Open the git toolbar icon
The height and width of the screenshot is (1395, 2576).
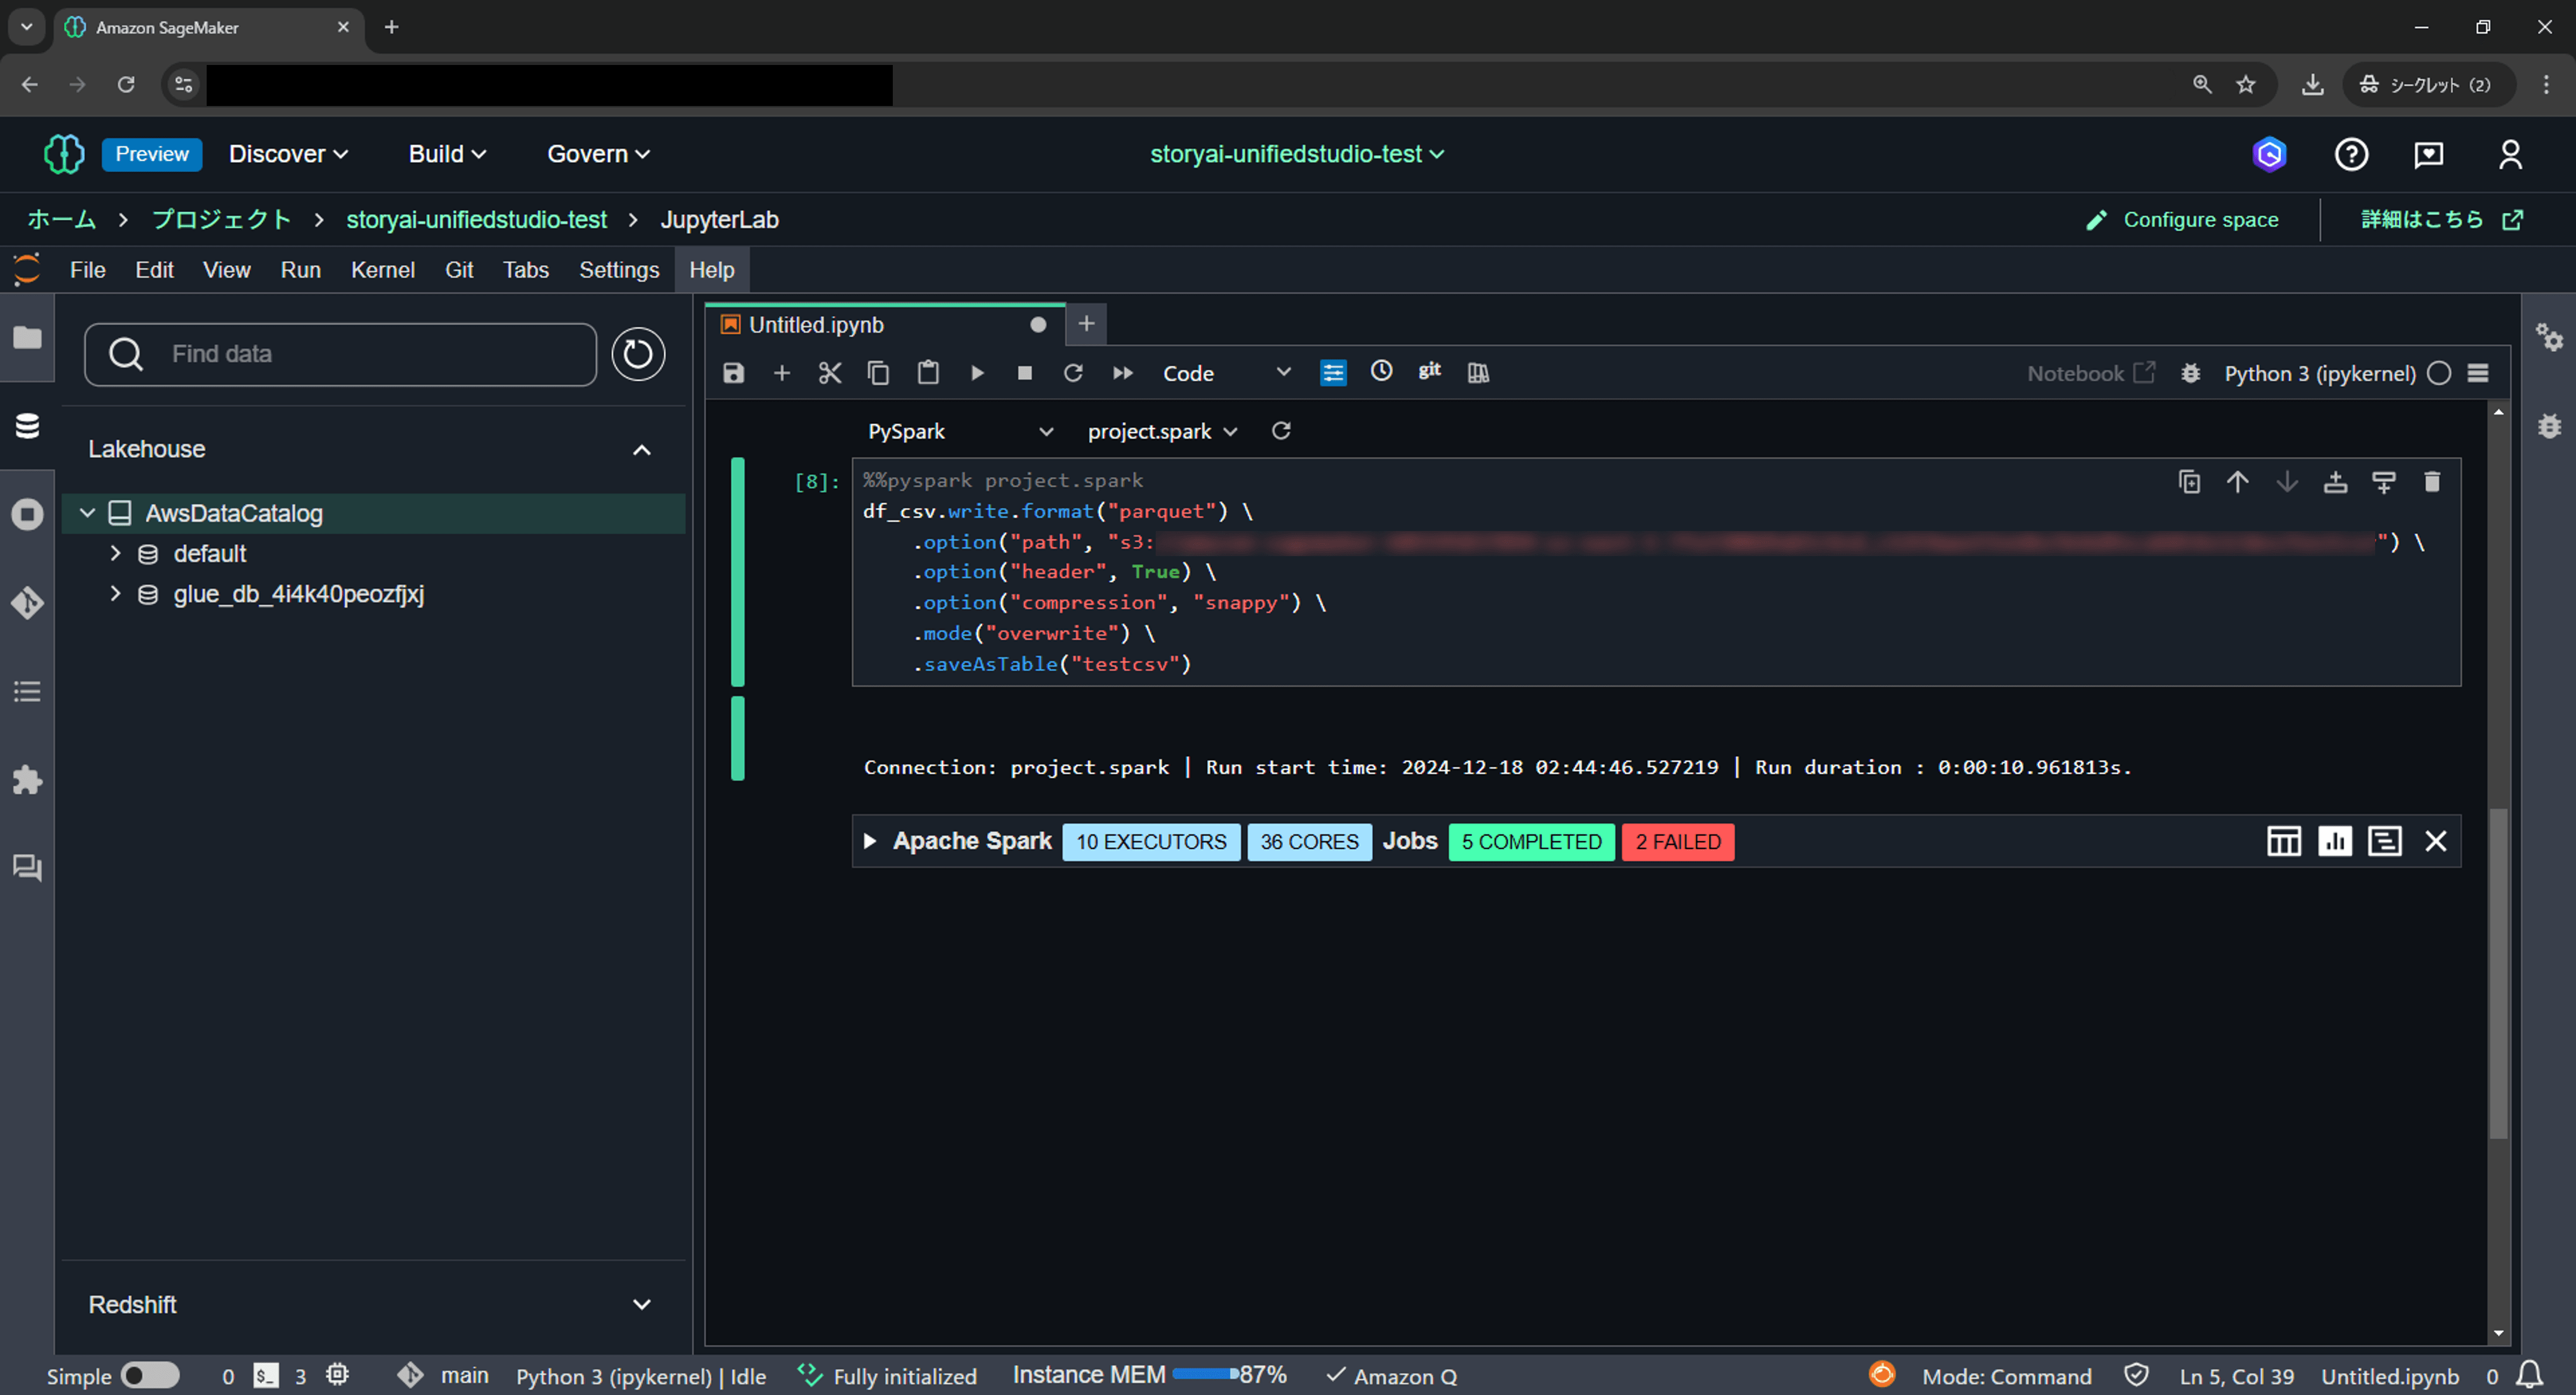point(1430,371)
